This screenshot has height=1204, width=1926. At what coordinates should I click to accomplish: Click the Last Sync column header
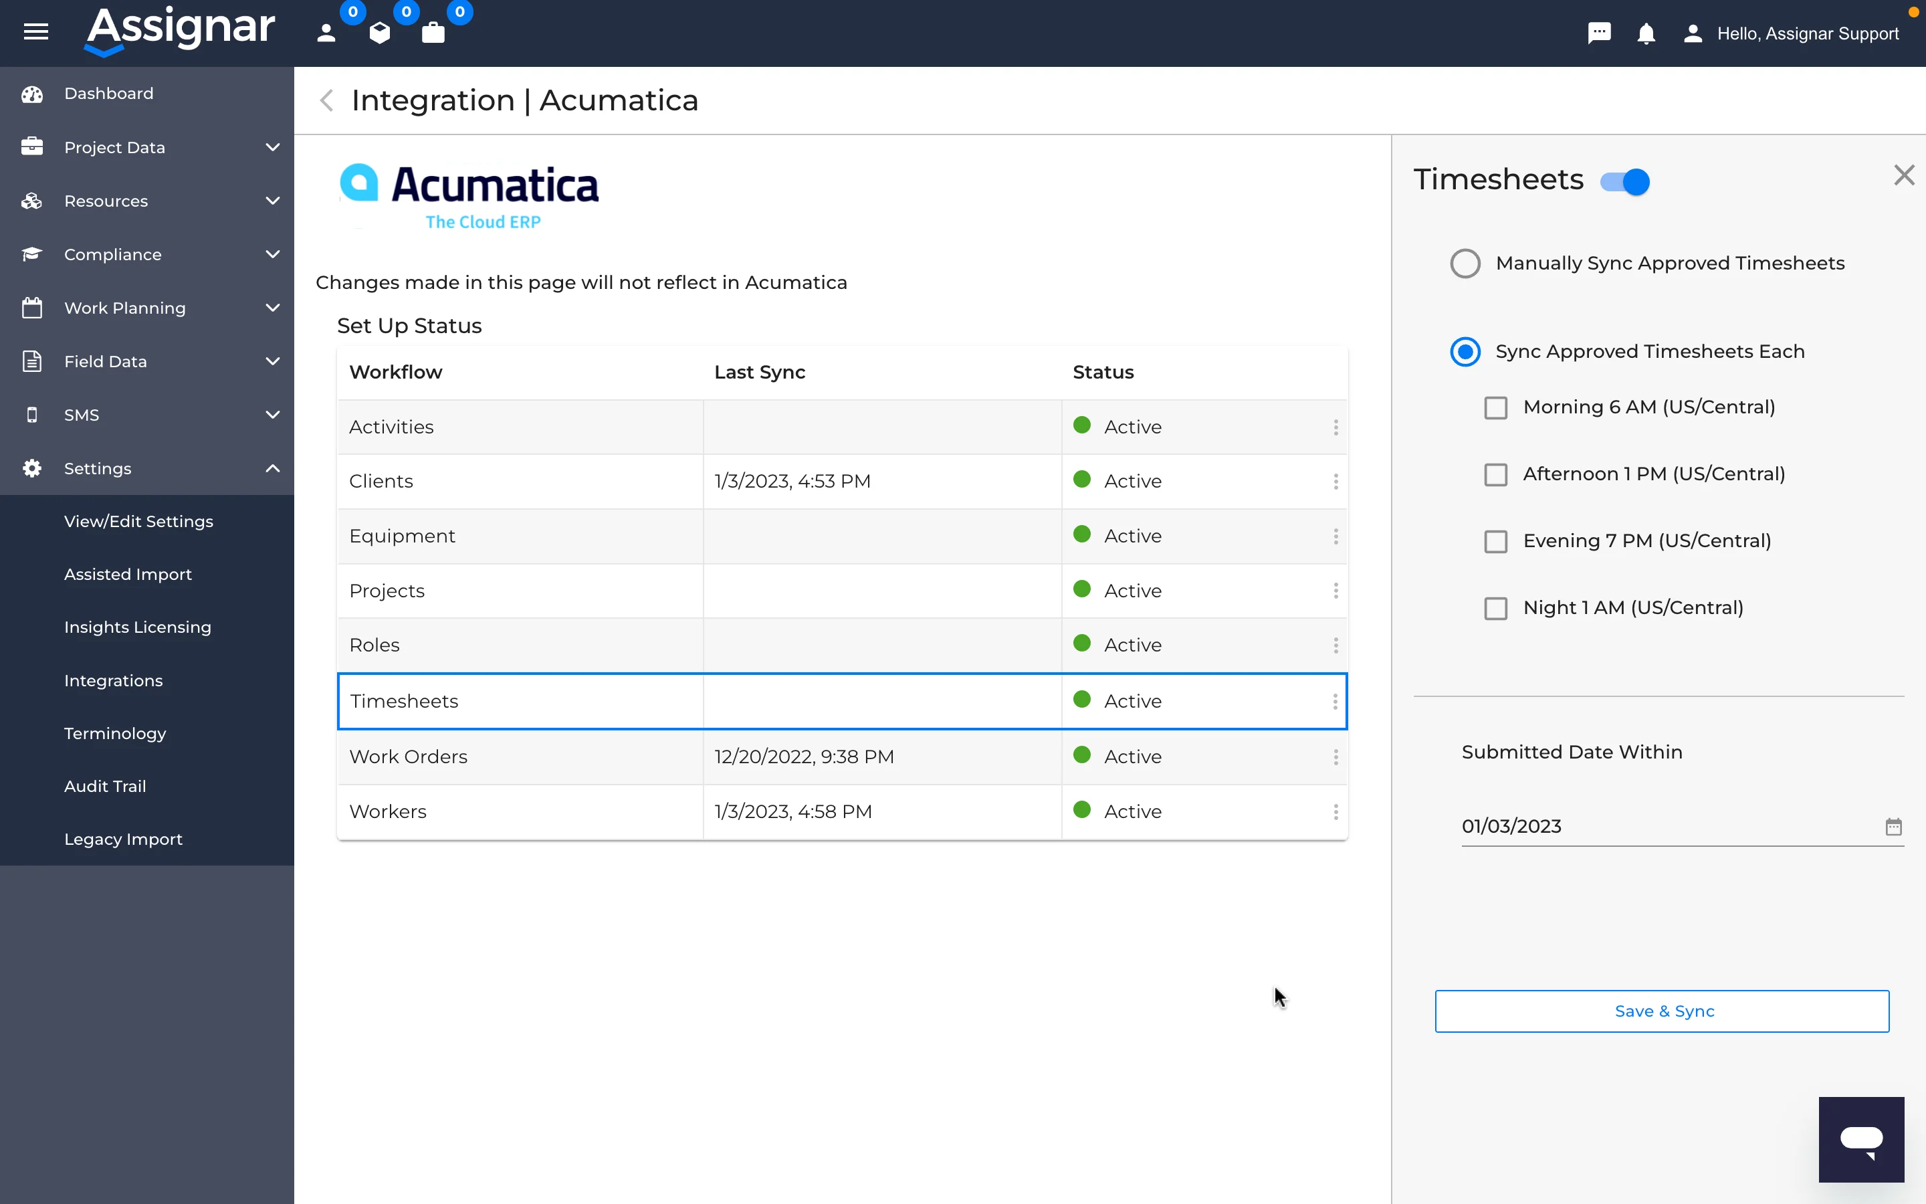(x=760, y=373)
